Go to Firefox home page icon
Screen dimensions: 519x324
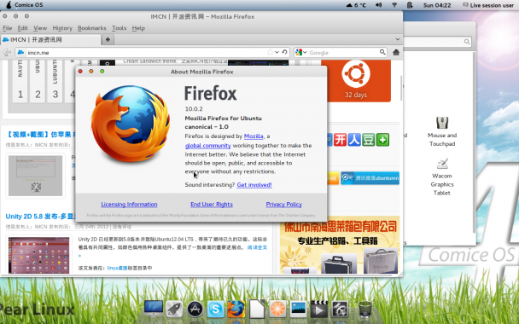pos(396,52)
